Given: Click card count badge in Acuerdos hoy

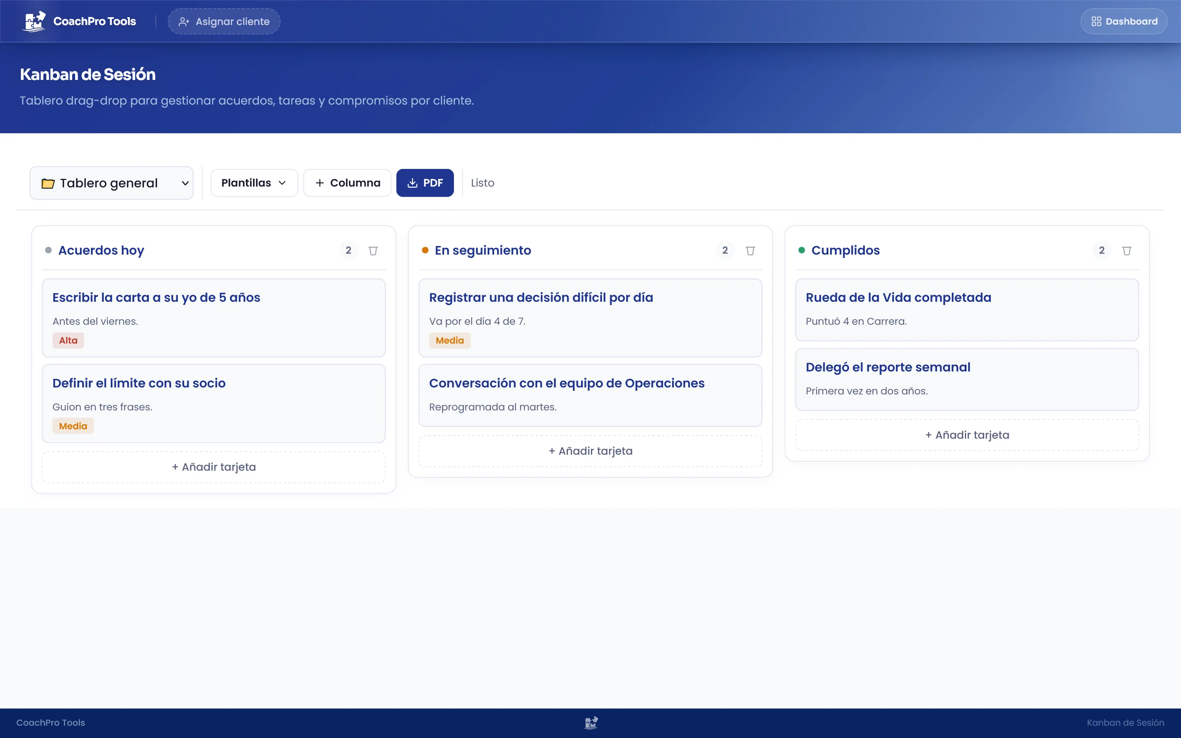Looking at the screenshot, I should click(349, 251).
